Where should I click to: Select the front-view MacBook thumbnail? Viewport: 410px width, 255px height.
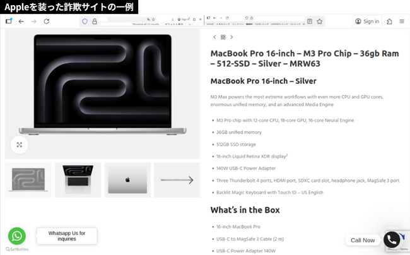click(28, 181)
